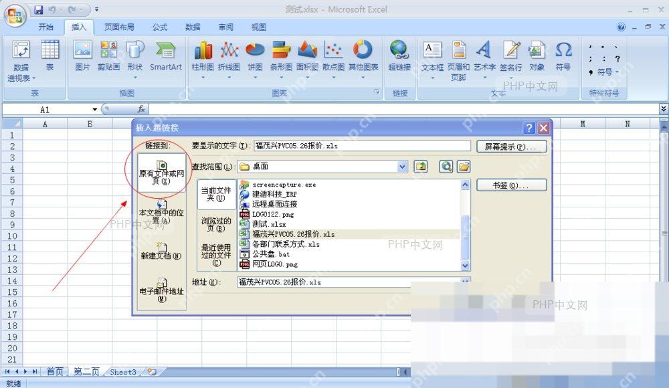This screenshot has height=388, width=669.
Task: Open clip art (剪贴画)
Action: [x=108, y=56]
